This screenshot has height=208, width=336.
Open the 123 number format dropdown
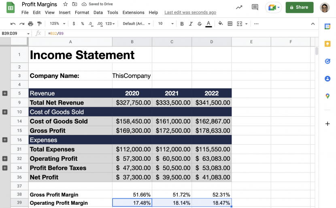(110, 24)
